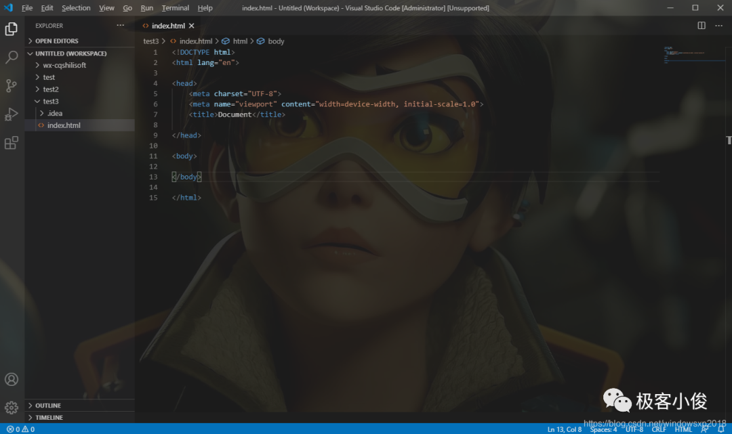The height and width of the screenshot is (434, 732).
Task: Open the Run menu
Action: pos(146,8)
